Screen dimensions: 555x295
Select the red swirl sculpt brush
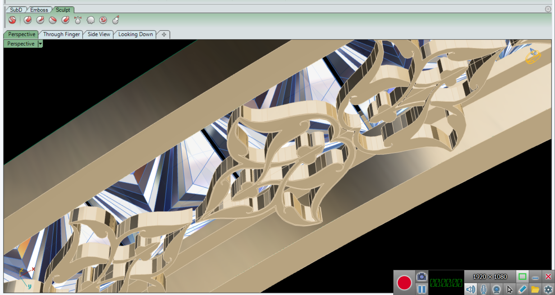103,20
